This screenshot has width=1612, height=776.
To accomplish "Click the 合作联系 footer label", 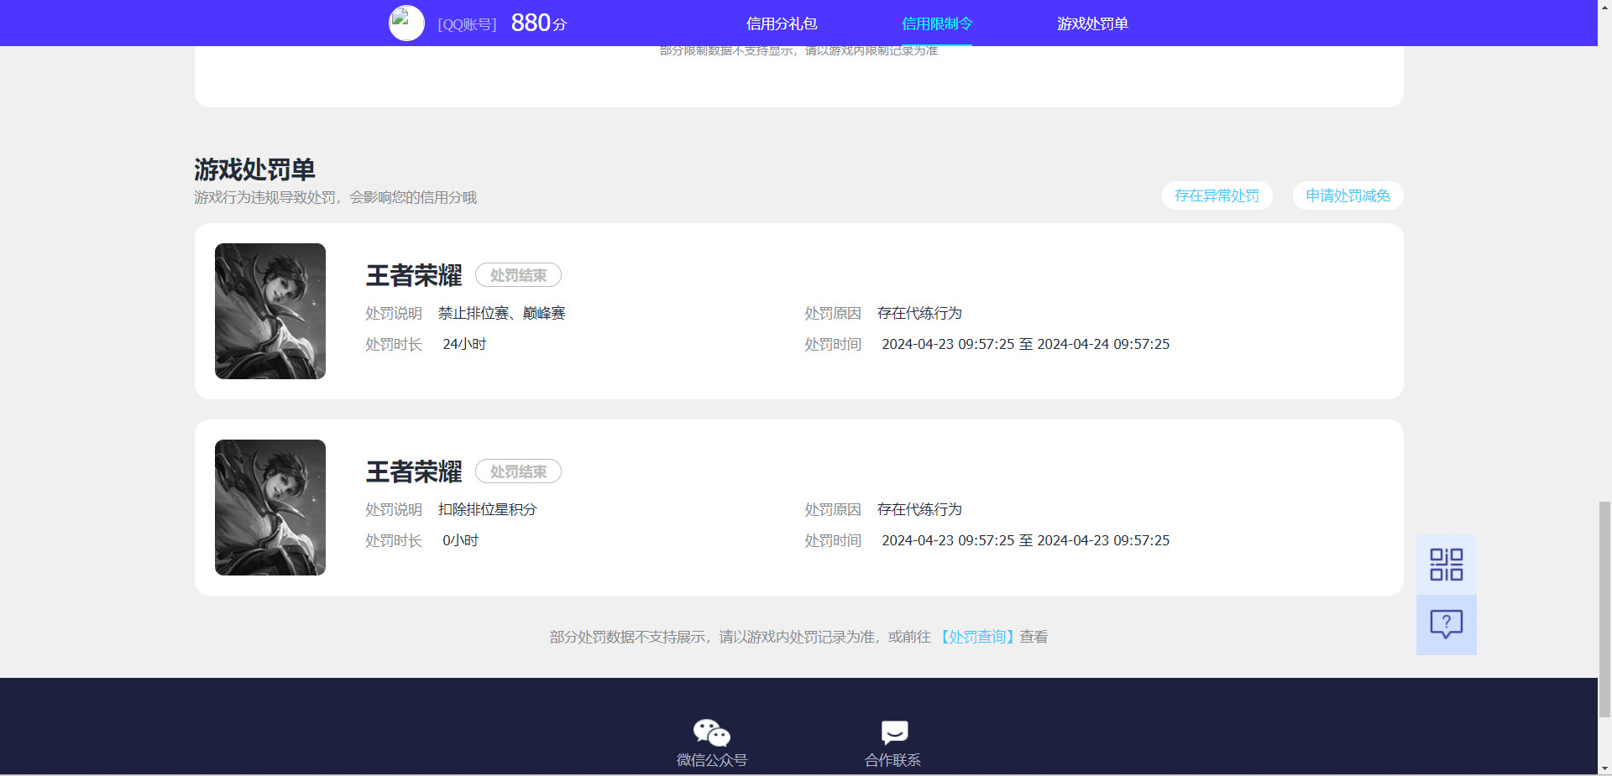I will coord(893,760).
